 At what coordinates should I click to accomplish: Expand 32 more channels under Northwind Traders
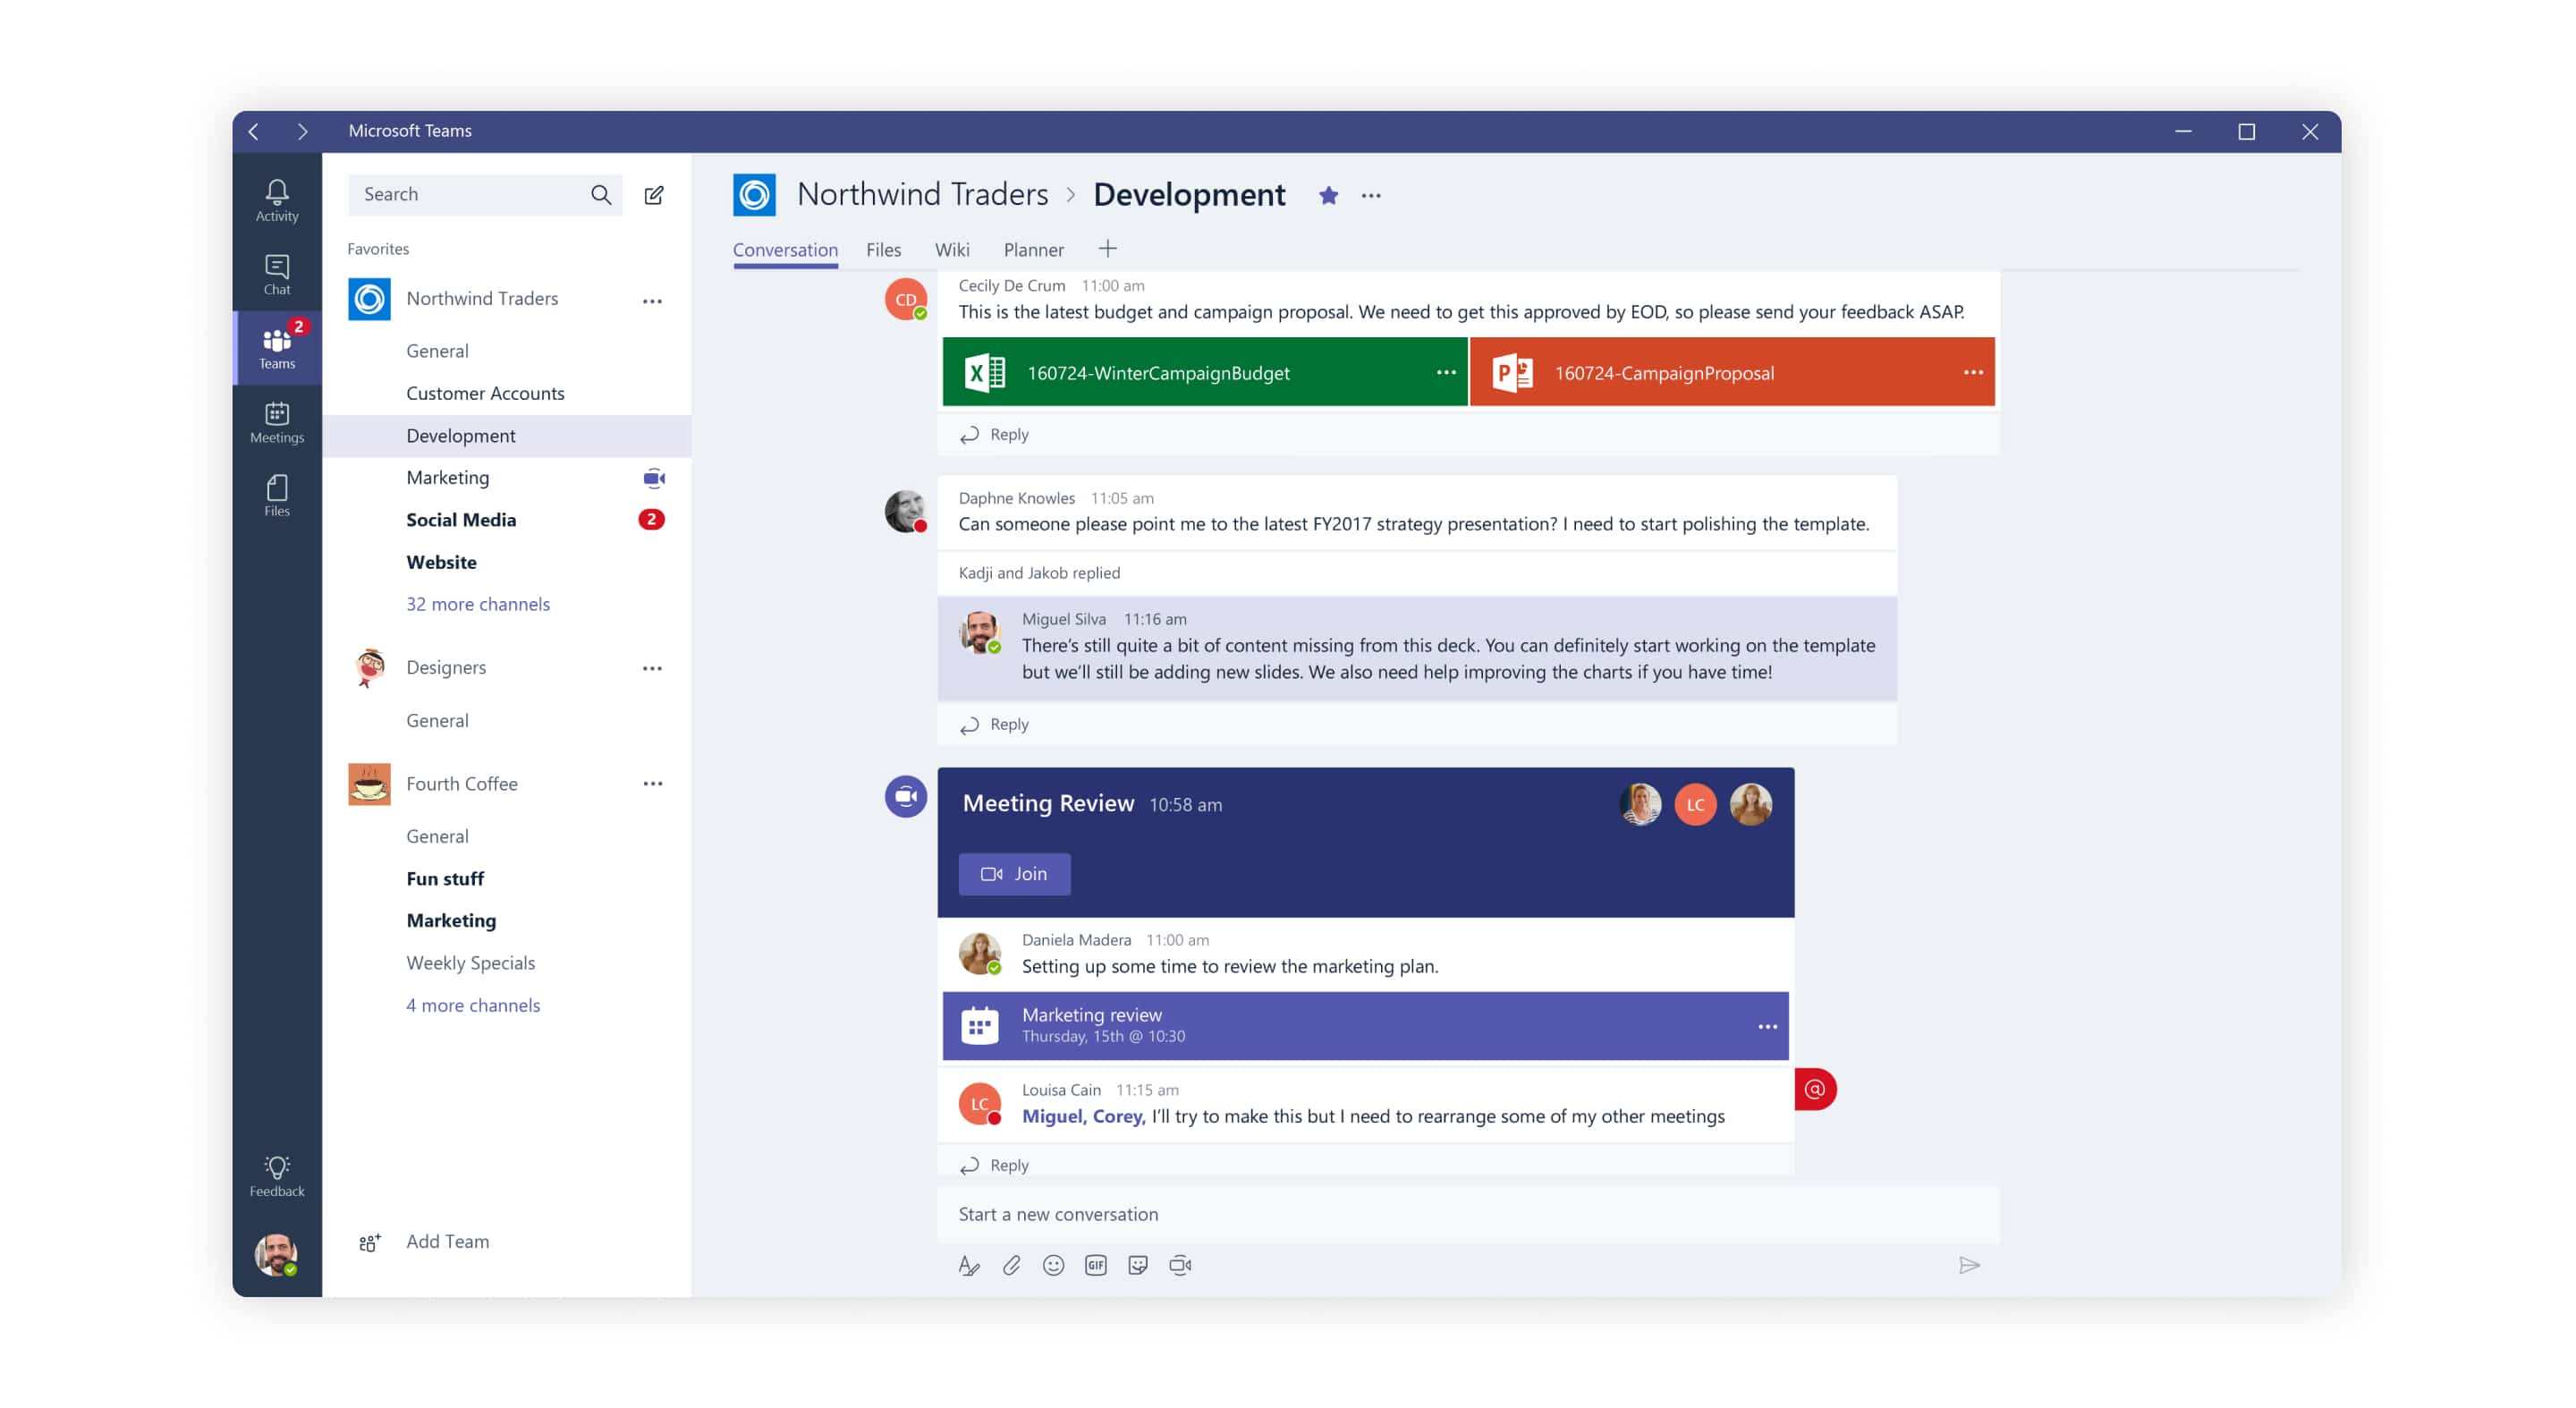(x=479, y=602)
